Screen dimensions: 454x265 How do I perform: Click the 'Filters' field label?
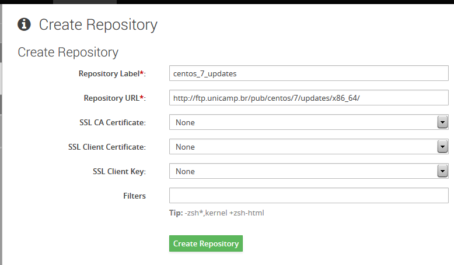click(134, 196)
